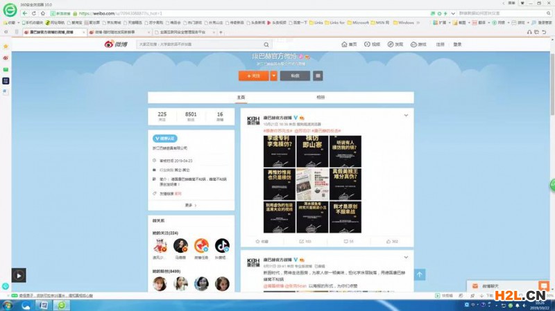
Task: Click the Private Message (私信) button
Action: pyautogui.click(x=295, y=75)
